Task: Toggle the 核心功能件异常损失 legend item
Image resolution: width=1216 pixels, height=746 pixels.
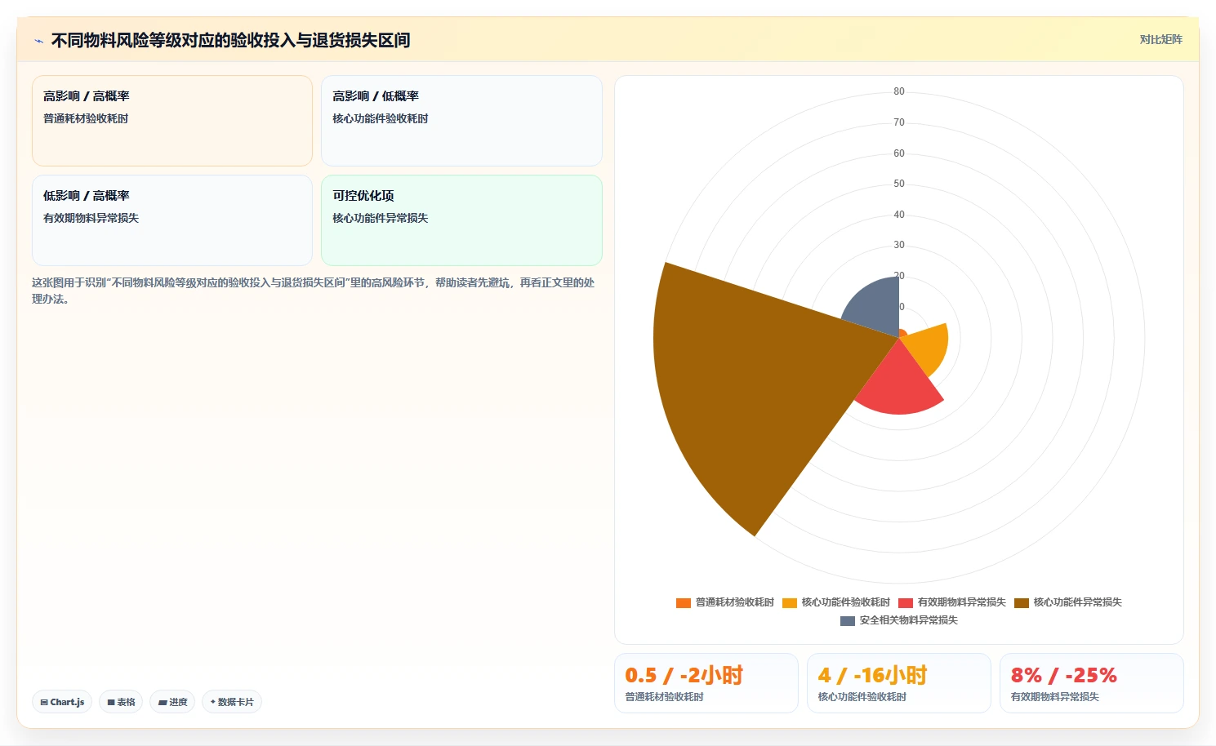Action: 1068,602
